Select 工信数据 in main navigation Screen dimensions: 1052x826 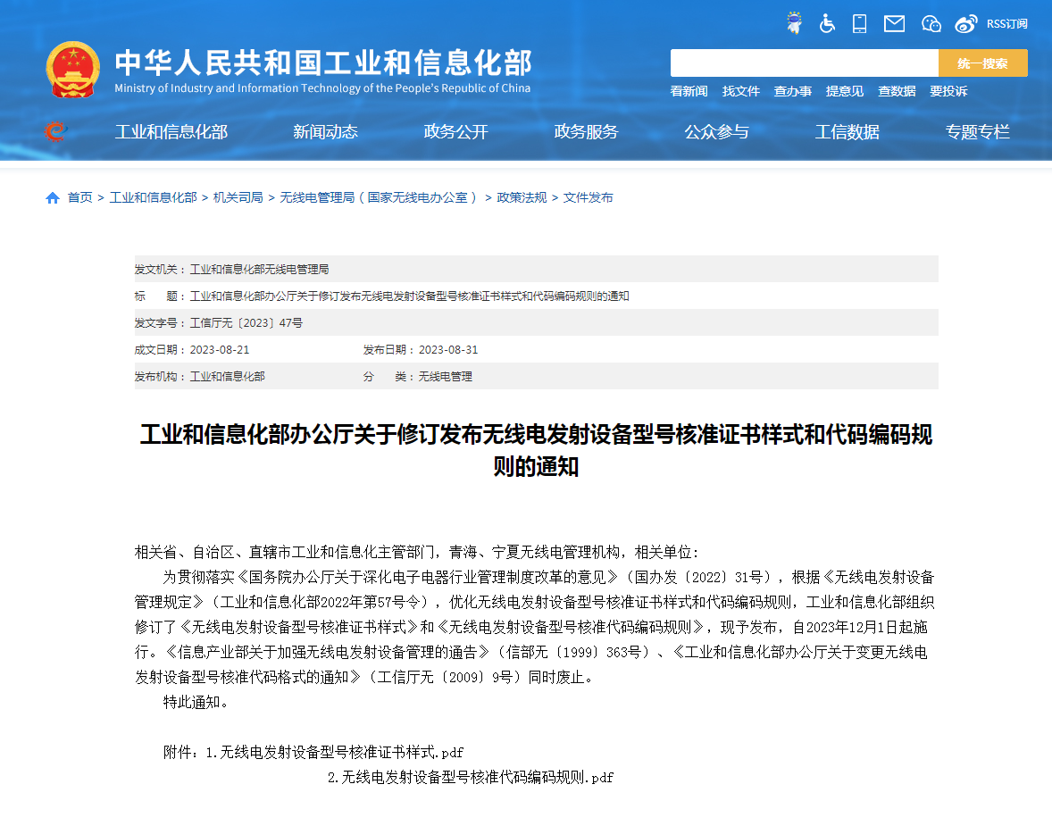[847, 132]
